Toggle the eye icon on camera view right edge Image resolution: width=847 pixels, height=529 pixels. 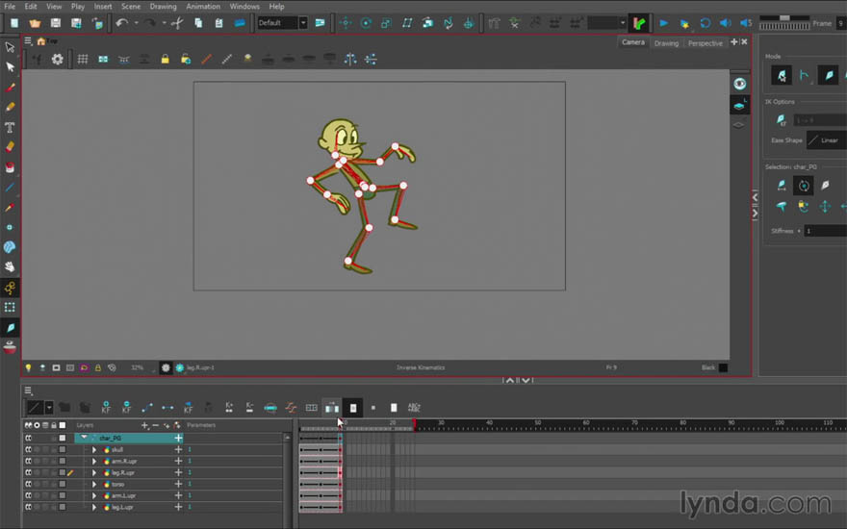coord(739,84)
